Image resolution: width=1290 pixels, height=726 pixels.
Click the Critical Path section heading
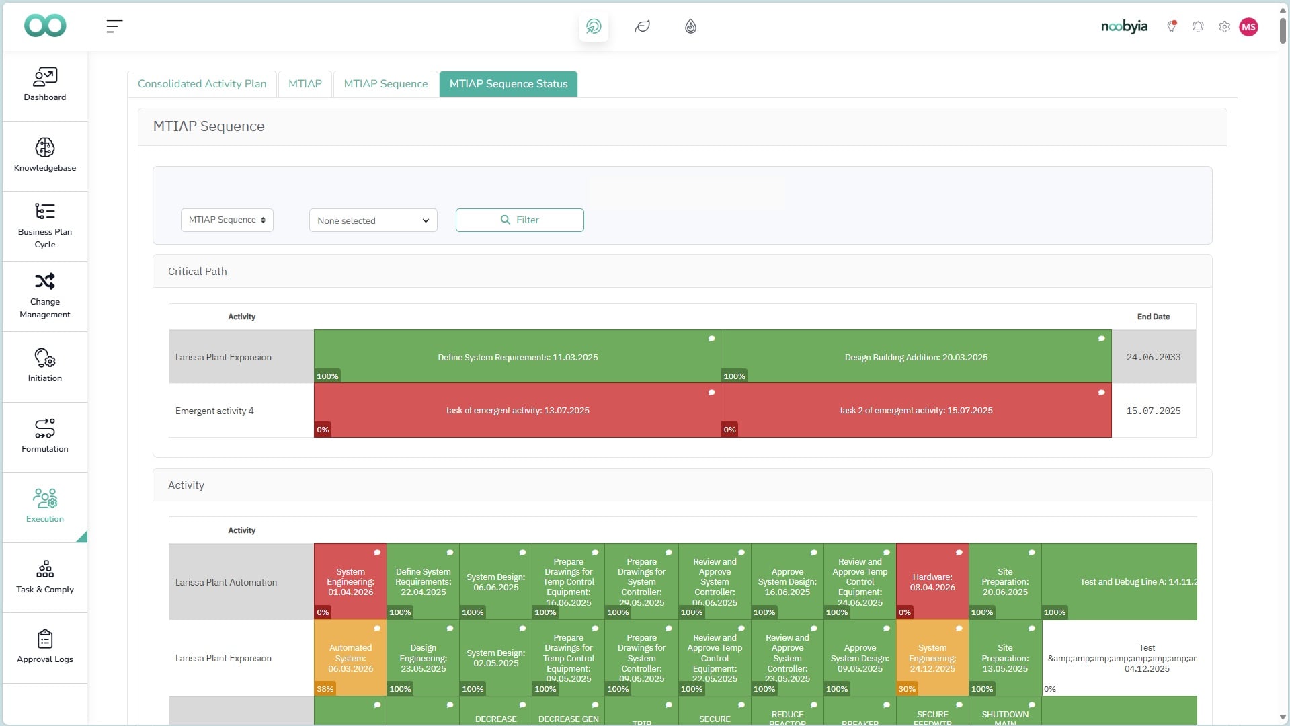point(198,272)
